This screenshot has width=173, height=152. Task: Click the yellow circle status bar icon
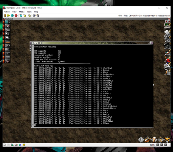[24, 145]
